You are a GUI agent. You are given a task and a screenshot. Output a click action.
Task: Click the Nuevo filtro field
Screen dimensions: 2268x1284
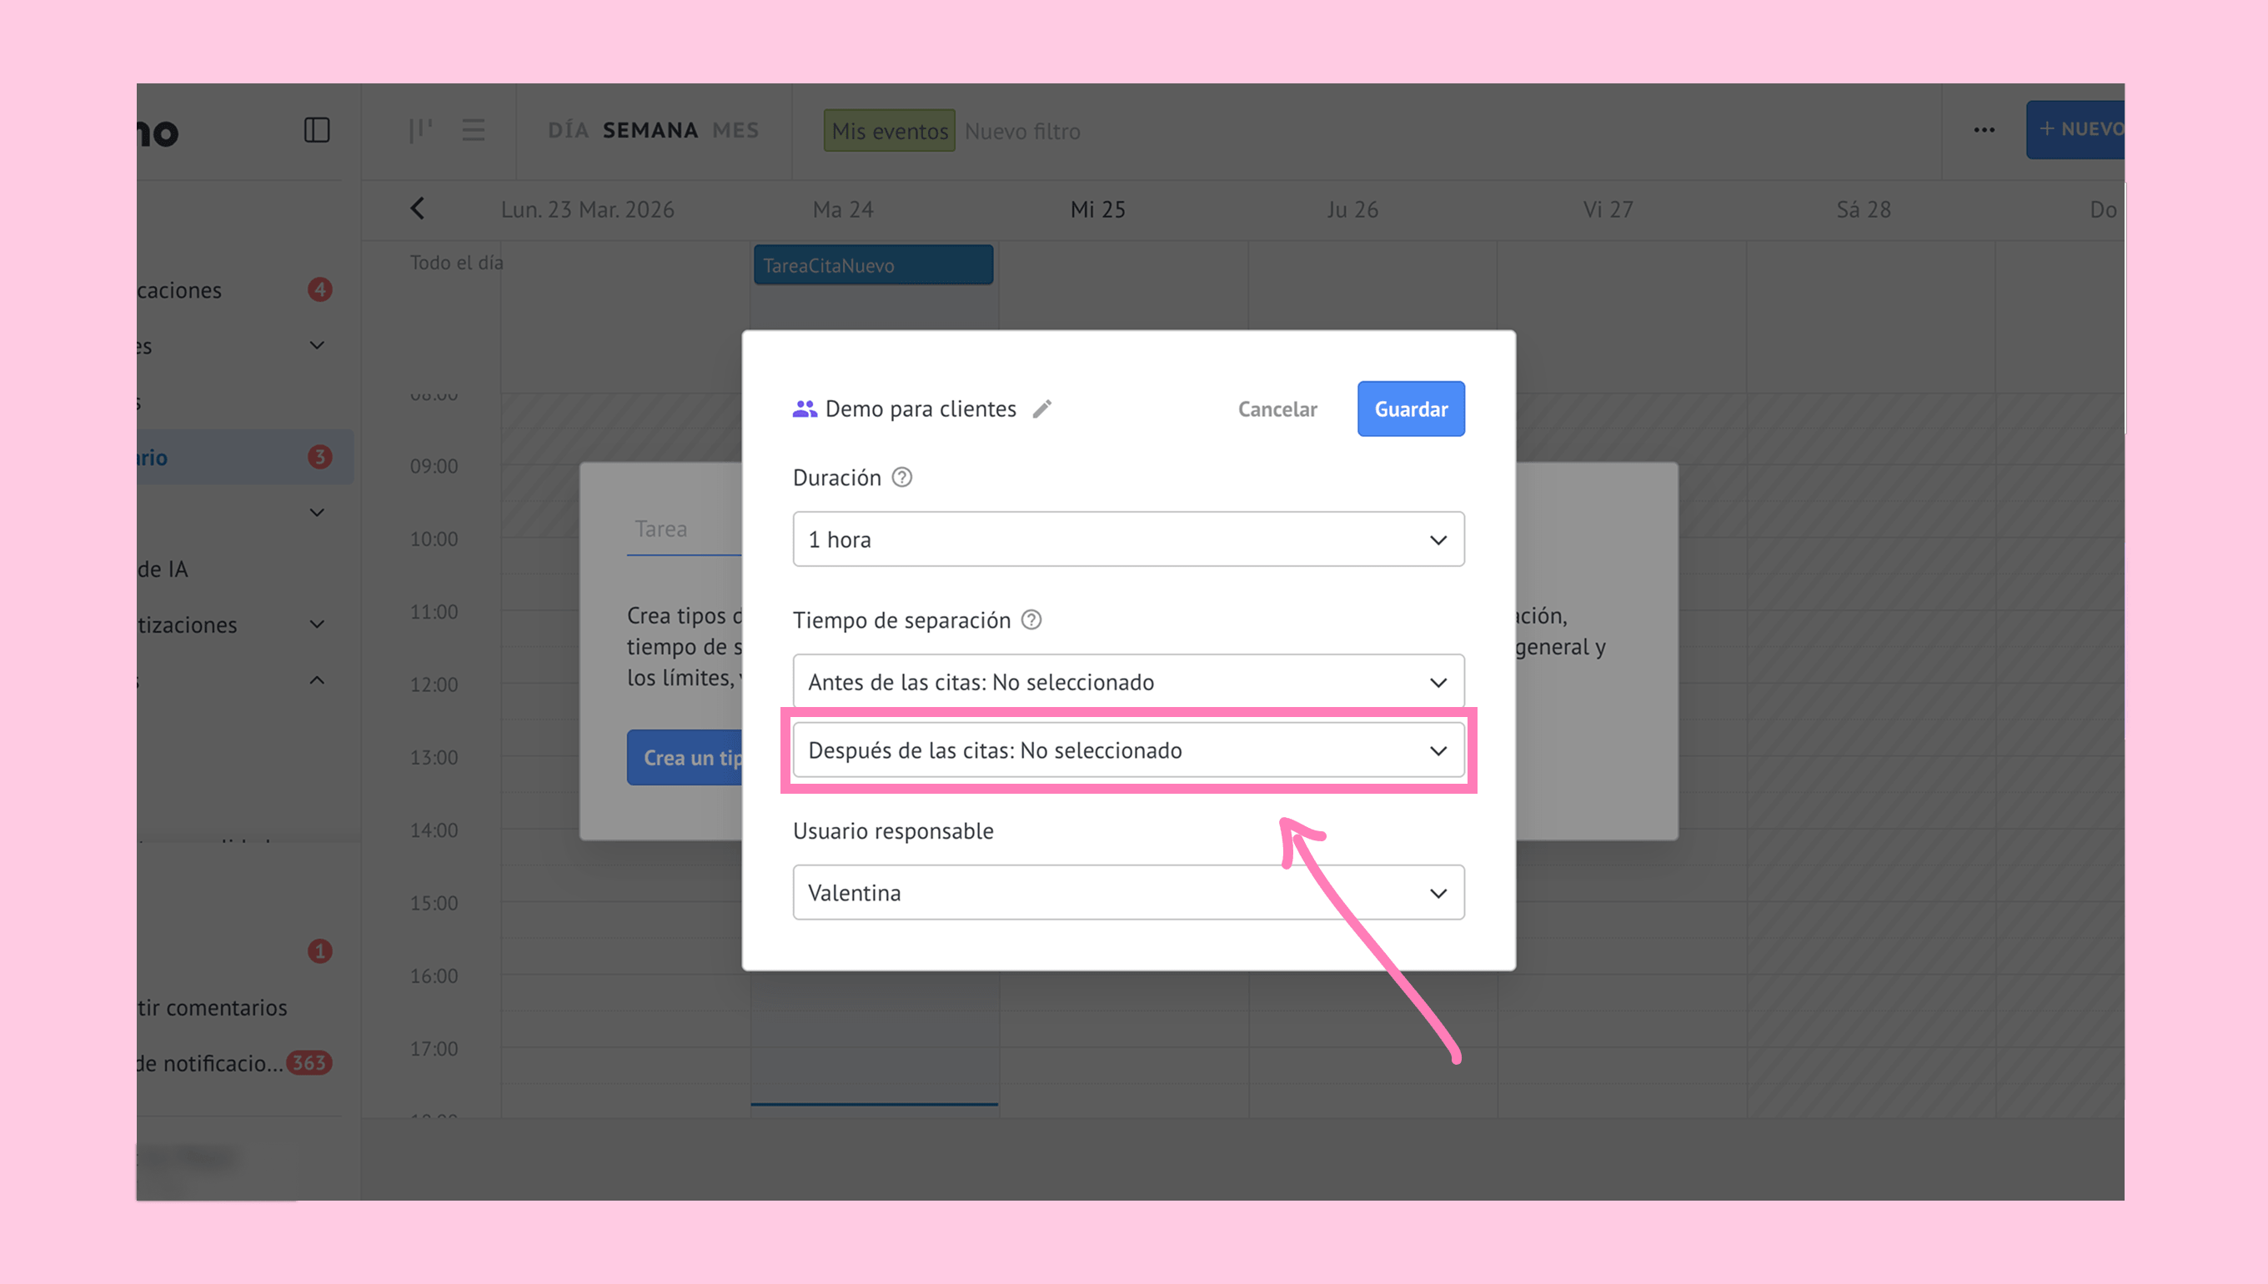[x=1022, y=132]
